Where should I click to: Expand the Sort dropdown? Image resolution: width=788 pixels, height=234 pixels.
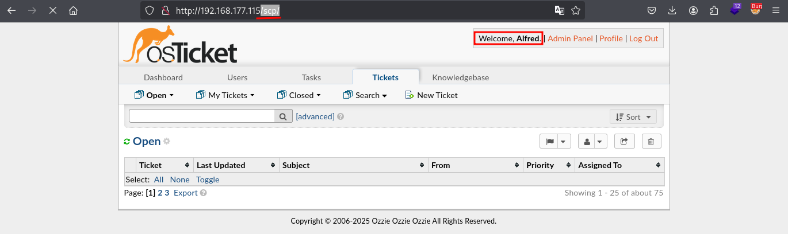pos(633,116)
